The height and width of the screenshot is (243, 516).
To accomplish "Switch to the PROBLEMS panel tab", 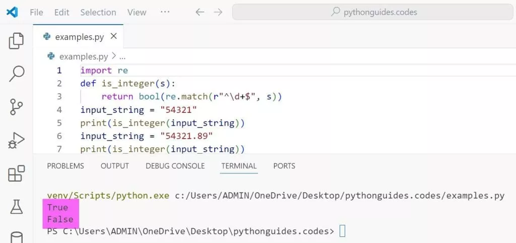I will pyautogui.click(x=66, y=166).
